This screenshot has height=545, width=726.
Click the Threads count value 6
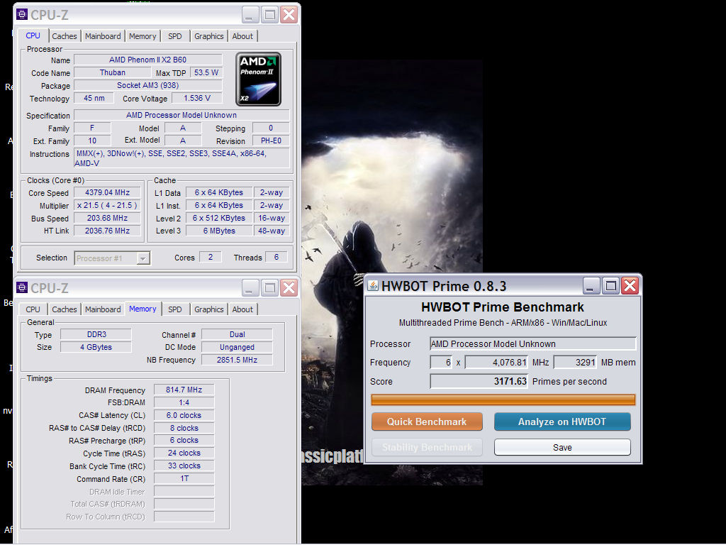[277, 257]
